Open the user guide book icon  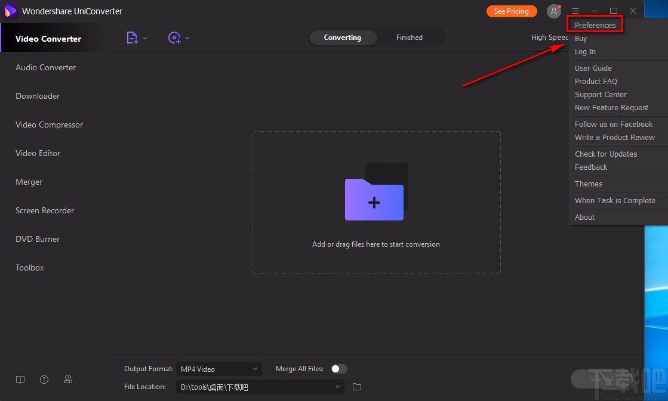point(20,380)
